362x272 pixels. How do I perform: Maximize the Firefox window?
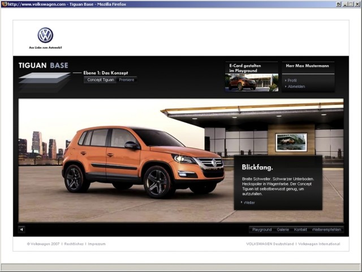pos(351,4)
